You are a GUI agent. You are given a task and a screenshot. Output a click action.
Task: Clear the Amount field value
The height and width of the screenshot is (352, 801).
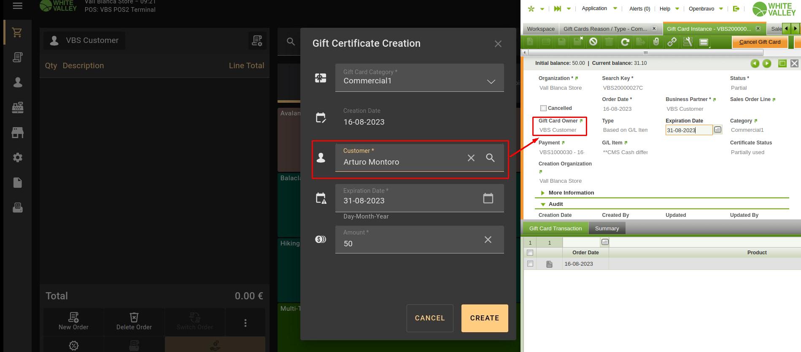click(x=488, y=240)
